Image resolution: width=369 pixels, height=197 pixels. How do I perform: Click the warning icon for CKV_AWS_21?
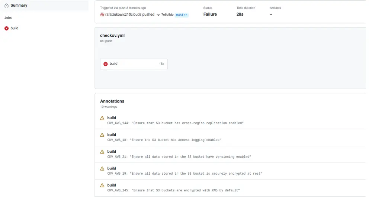click(102, 152)
